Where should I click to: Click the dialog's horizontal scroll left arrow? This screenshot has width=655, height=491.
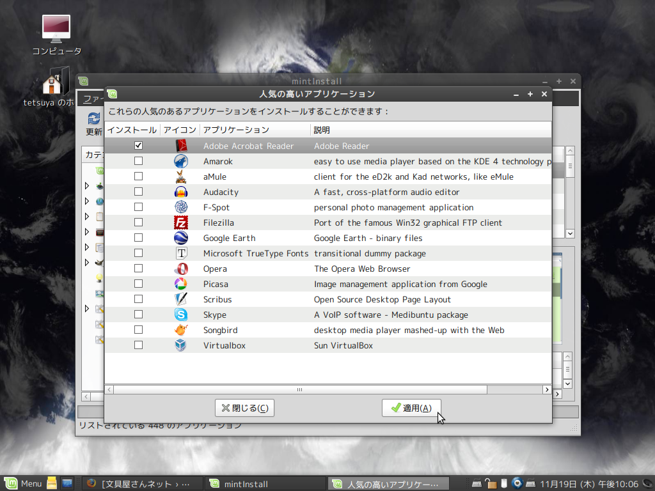pos(109,389)
